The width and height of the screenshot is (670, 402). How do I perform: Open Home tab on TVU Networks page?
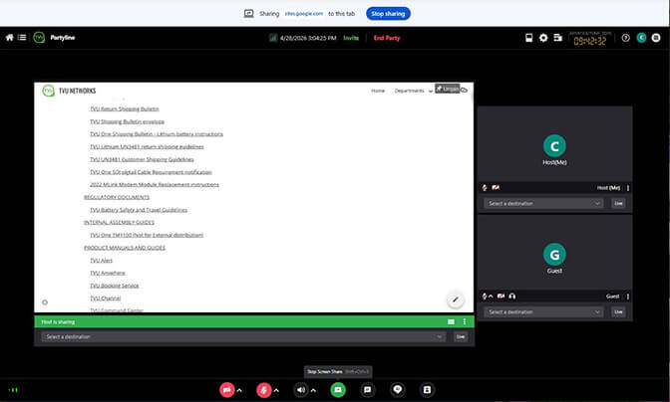(x=378, y=91)
